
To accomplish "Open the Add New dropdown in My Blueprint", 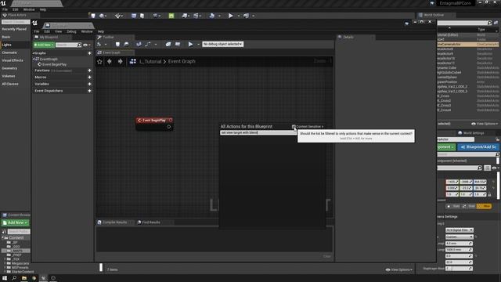I will point(44,45).
